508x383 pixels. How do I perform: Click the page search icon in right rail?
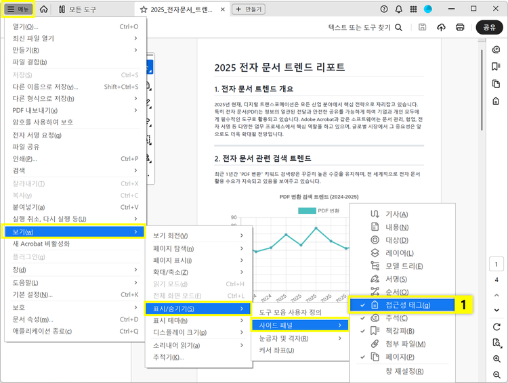[x=496, y=342]
